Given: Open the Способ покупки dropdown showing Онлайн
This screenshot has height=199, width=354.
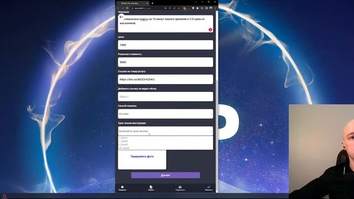Looking at the screenshot, I should pyautogui.click(x=165, y=114).
